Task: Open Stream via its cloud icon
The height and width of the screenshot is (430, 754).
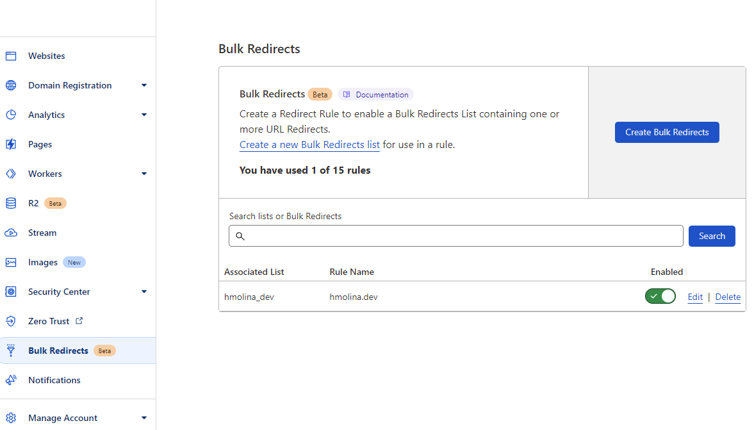Action: coord(10,233)
